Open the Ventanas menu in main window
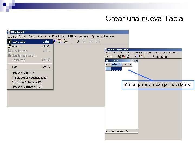The image size is (195, 146). [84, 36]
